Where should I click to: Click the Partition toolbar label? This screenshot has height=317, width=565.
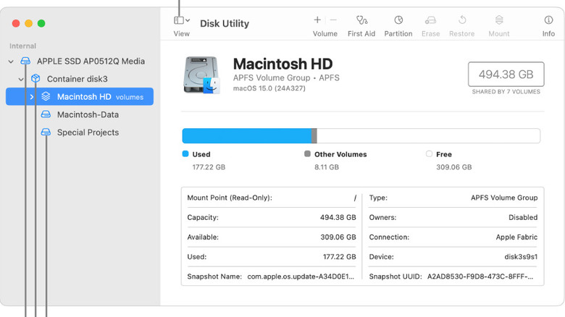398,33
